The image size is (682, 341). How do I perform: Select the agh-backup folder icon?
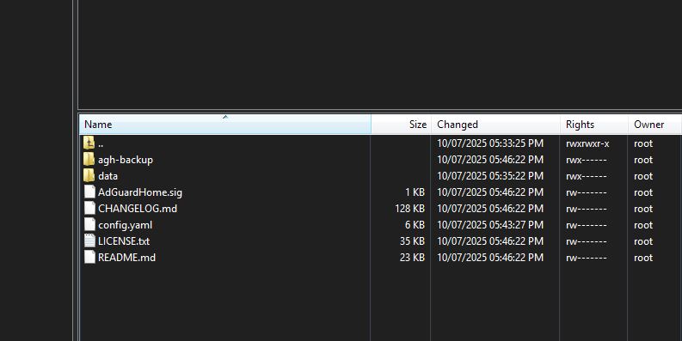click(89, 160)
